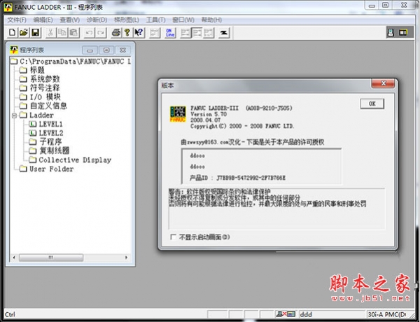Select the C:\ProgramData\FANUC root node
Viewport: 420px width, 322px height.
coord(75,62)
